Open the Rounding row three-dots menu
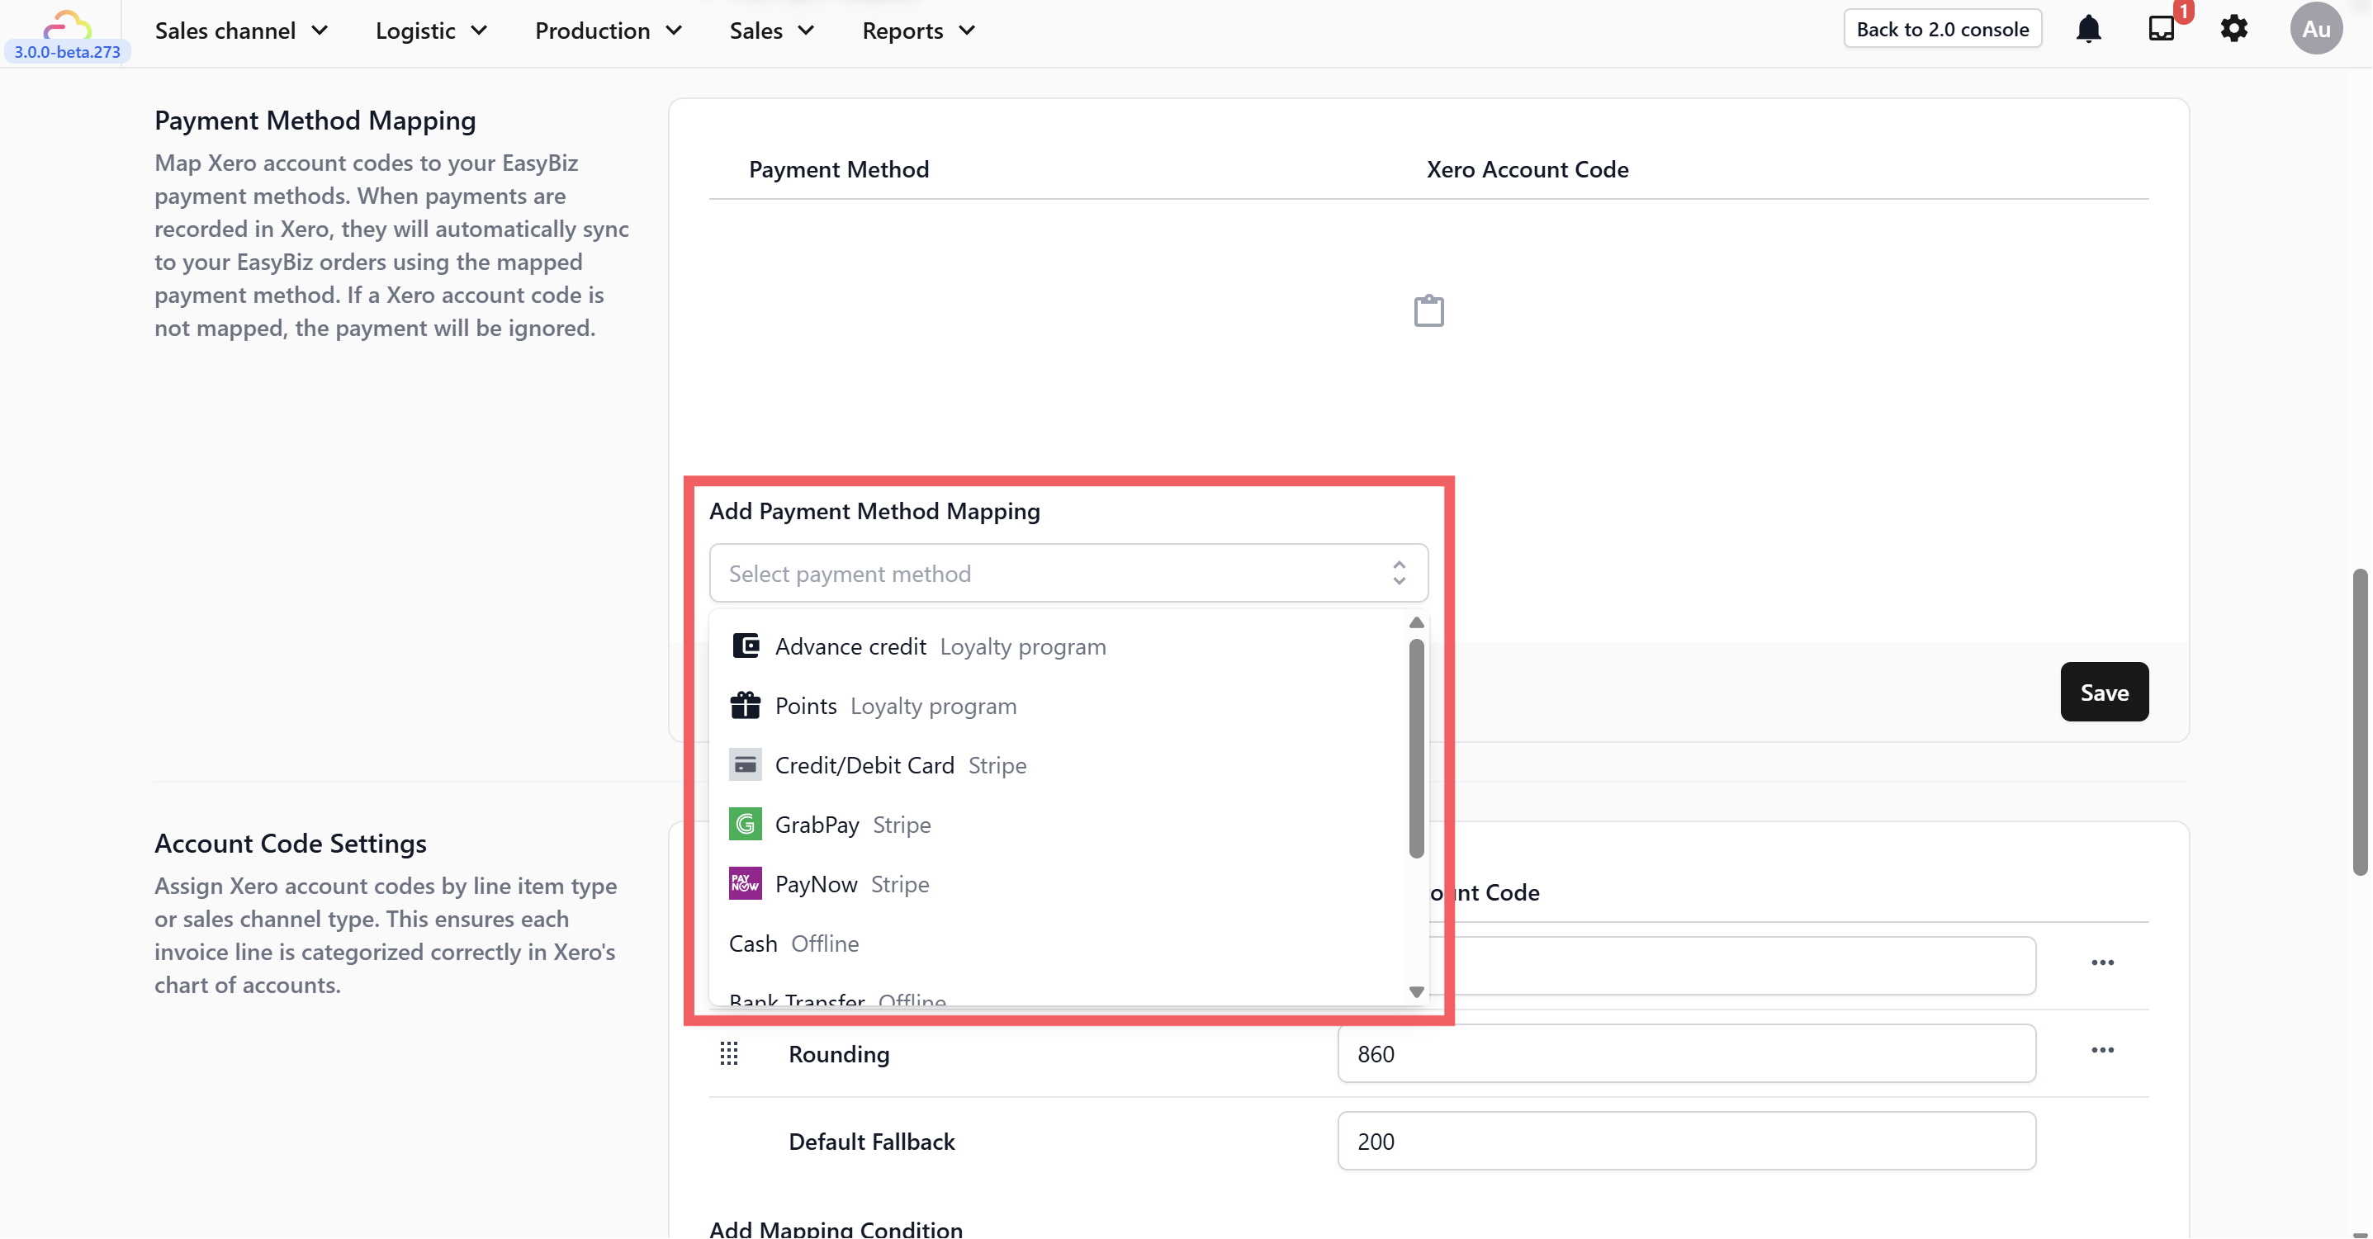The height and width of the screenshot is (1239, 2373). (2101, 1050)
